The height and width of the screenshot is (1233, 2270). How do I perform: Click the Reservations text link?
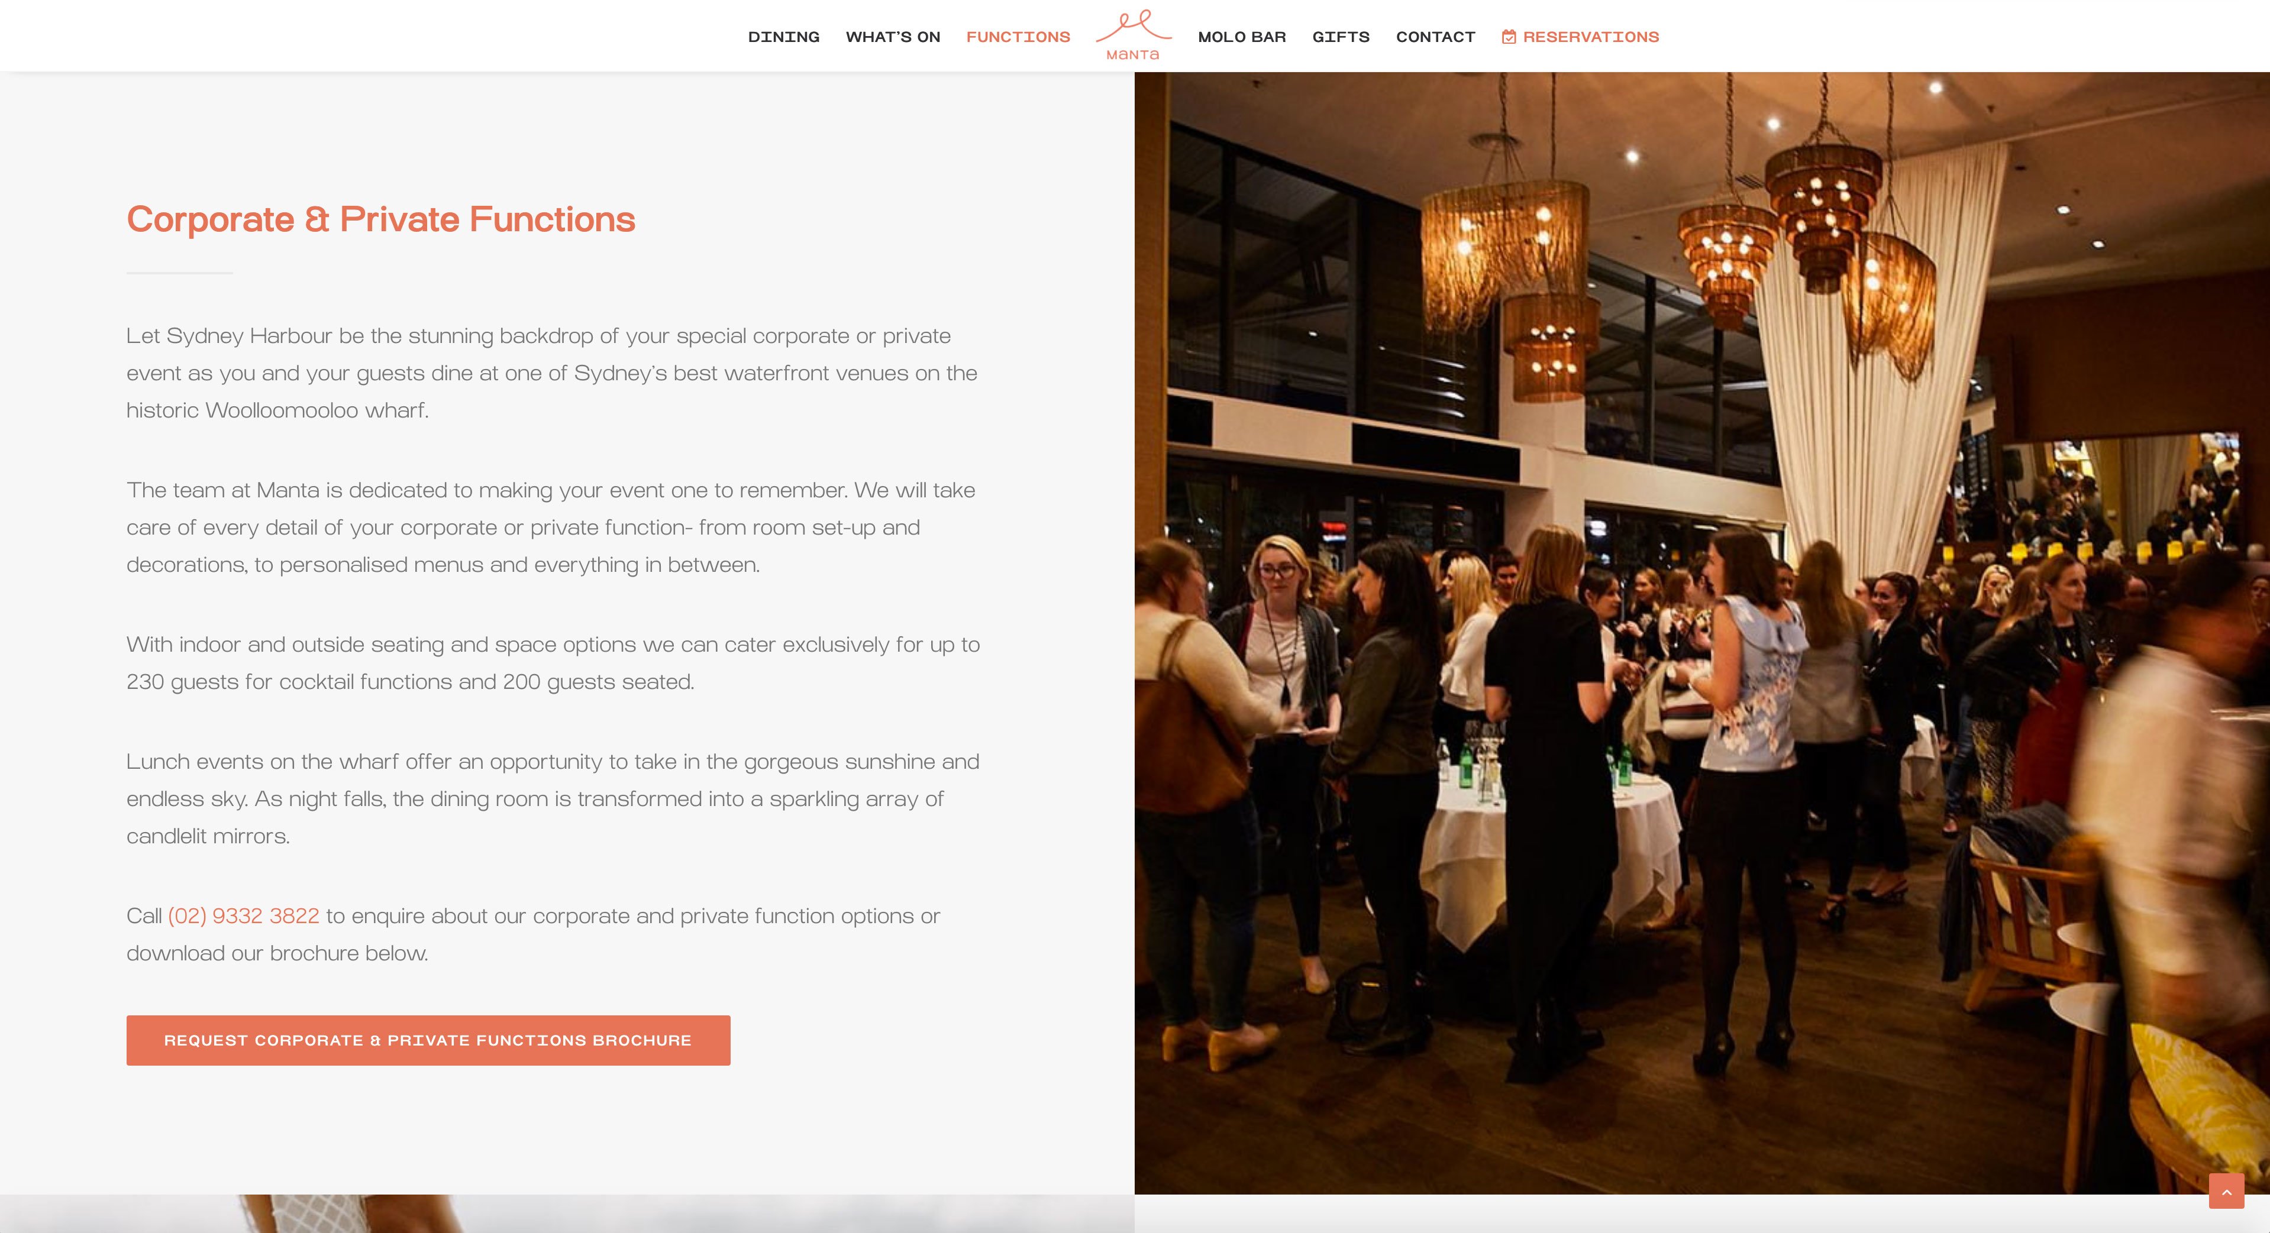coord(1591,37)
